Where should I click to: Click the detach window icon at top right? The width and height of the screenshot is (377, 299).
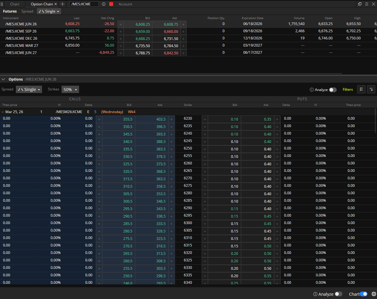[360, 4]
